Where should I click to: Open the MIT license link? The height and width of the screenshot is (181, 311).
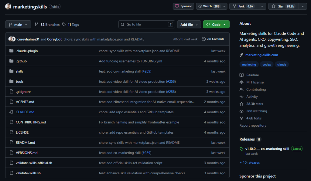click(255, 82)
